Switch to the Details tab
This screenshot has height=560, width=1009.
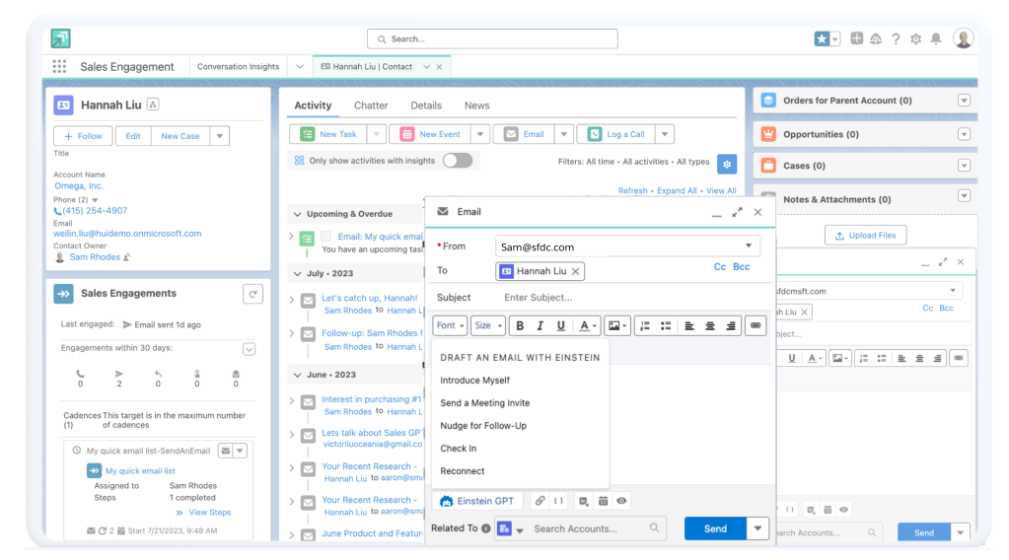pyautogui.click(x=426, y=105)
